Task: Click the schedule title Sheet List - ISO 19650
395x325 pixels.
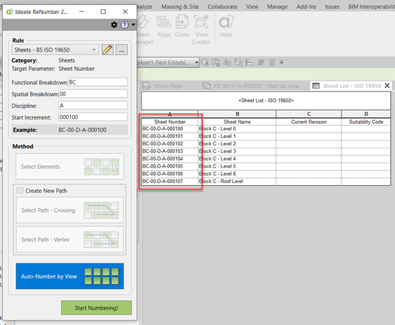Action: pyautogui.click(x=266, y=101)
